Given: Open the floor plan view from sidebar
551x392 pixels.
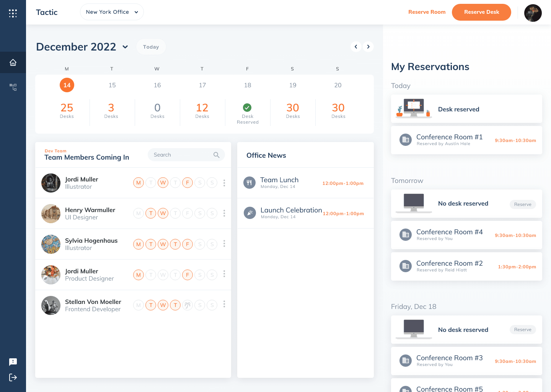Looking at the screenshot, I should [13, 87].
